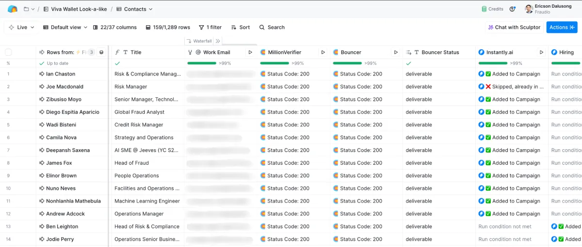This screenshot has width=582, height=247.
Task: Open Chat with Sculptor
Action: tap(514, 28)
